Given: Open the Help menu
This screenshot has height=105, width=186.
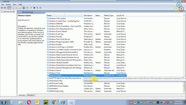Looking at the screenshot, I should pyautogui.click(x=20, y=5).
